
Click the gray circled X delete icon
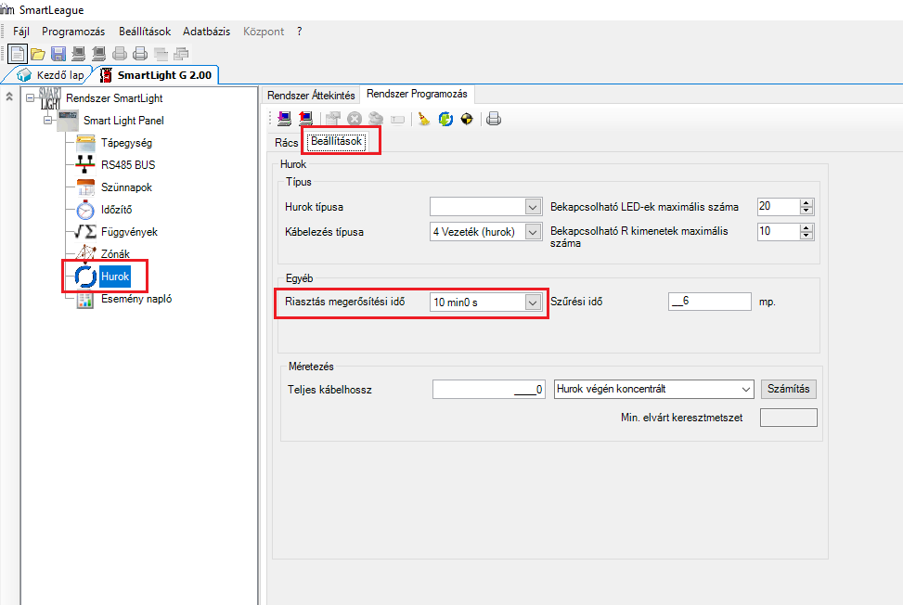(x=355, y=119)
